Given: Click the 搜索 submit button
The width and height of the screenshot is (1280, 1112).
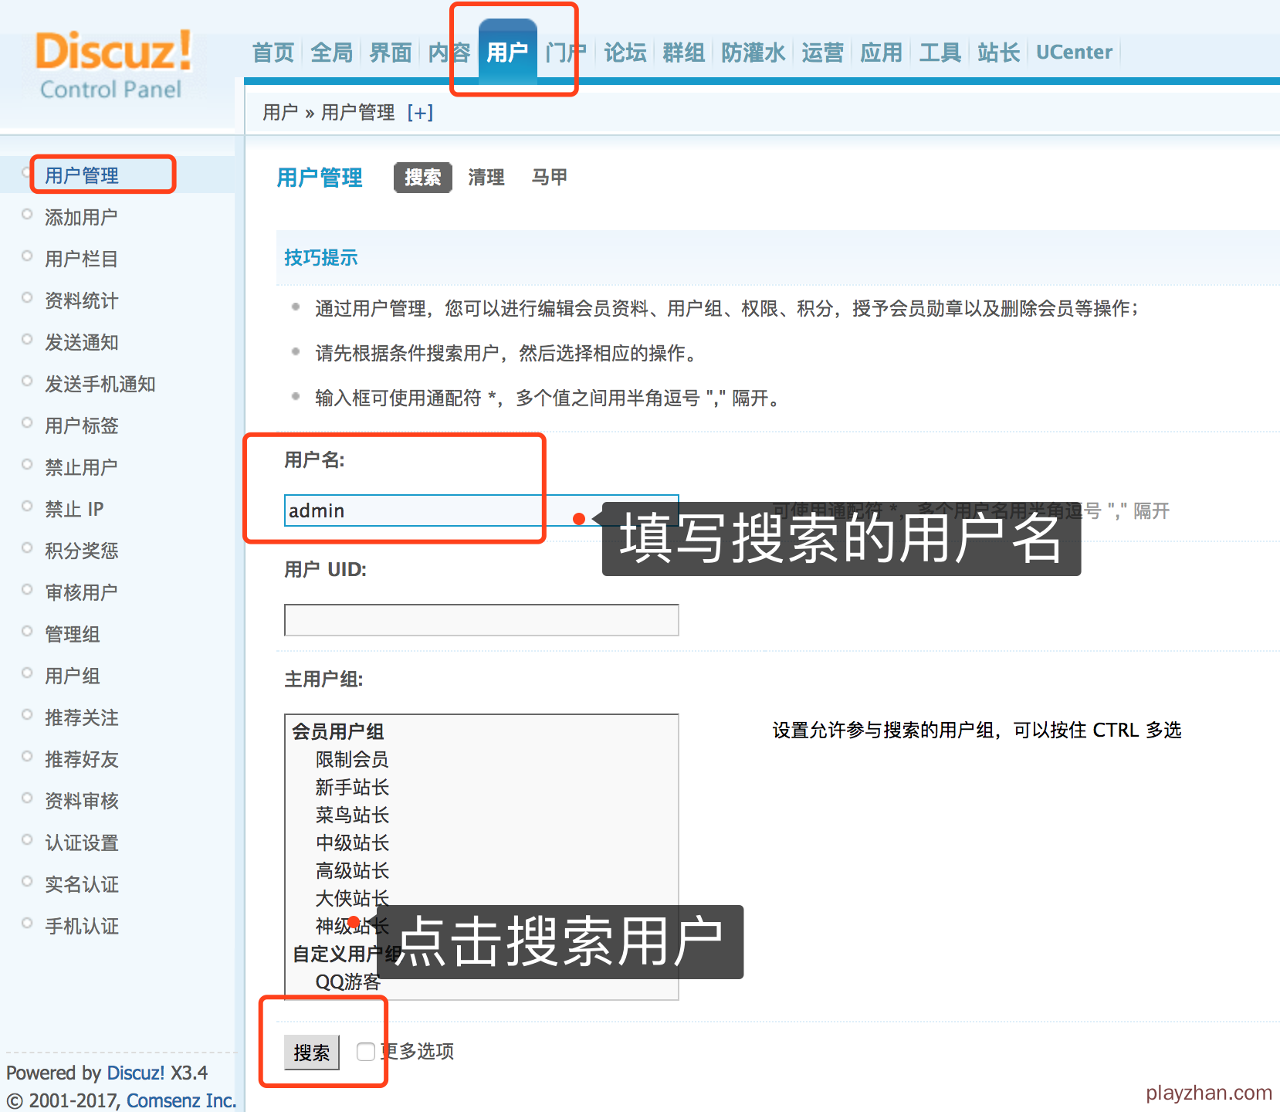Looking at the screenshot, I should [311, 1053].
